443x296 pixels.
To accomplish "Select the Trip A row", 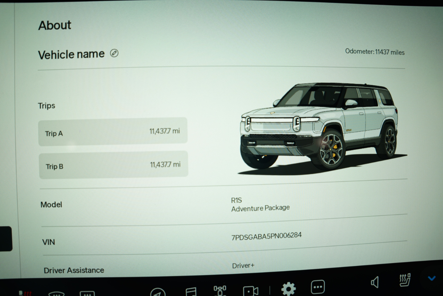I will [x=112, y=132].
